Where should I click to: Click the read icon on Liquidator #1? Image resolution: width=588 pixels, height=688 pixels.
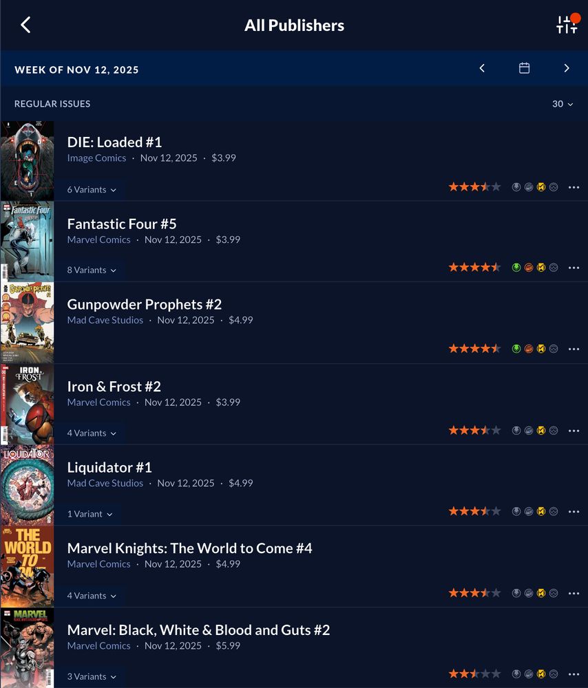click(x=541, y=511)
